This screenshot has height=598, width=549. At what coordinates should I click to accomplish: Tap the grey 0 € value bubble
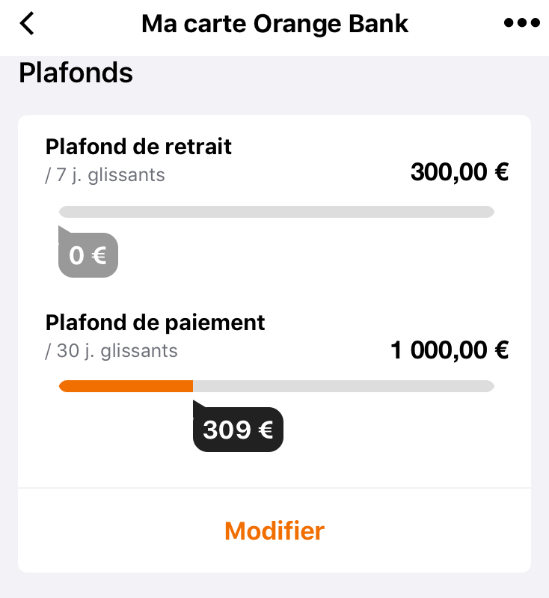(x=88, y=257)
